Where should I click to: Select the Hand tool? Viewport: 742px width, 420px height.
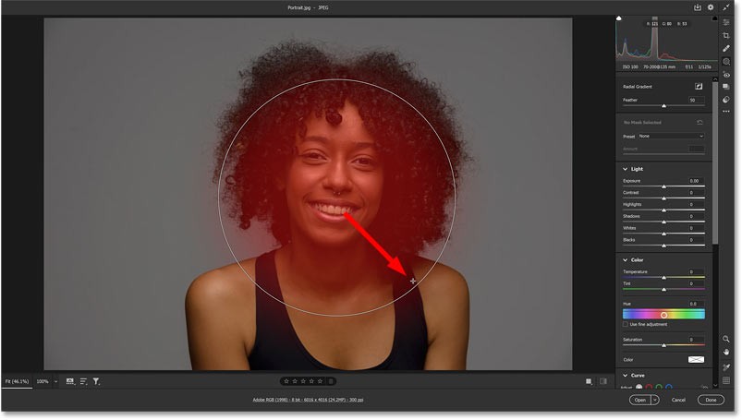pos(726,352)
